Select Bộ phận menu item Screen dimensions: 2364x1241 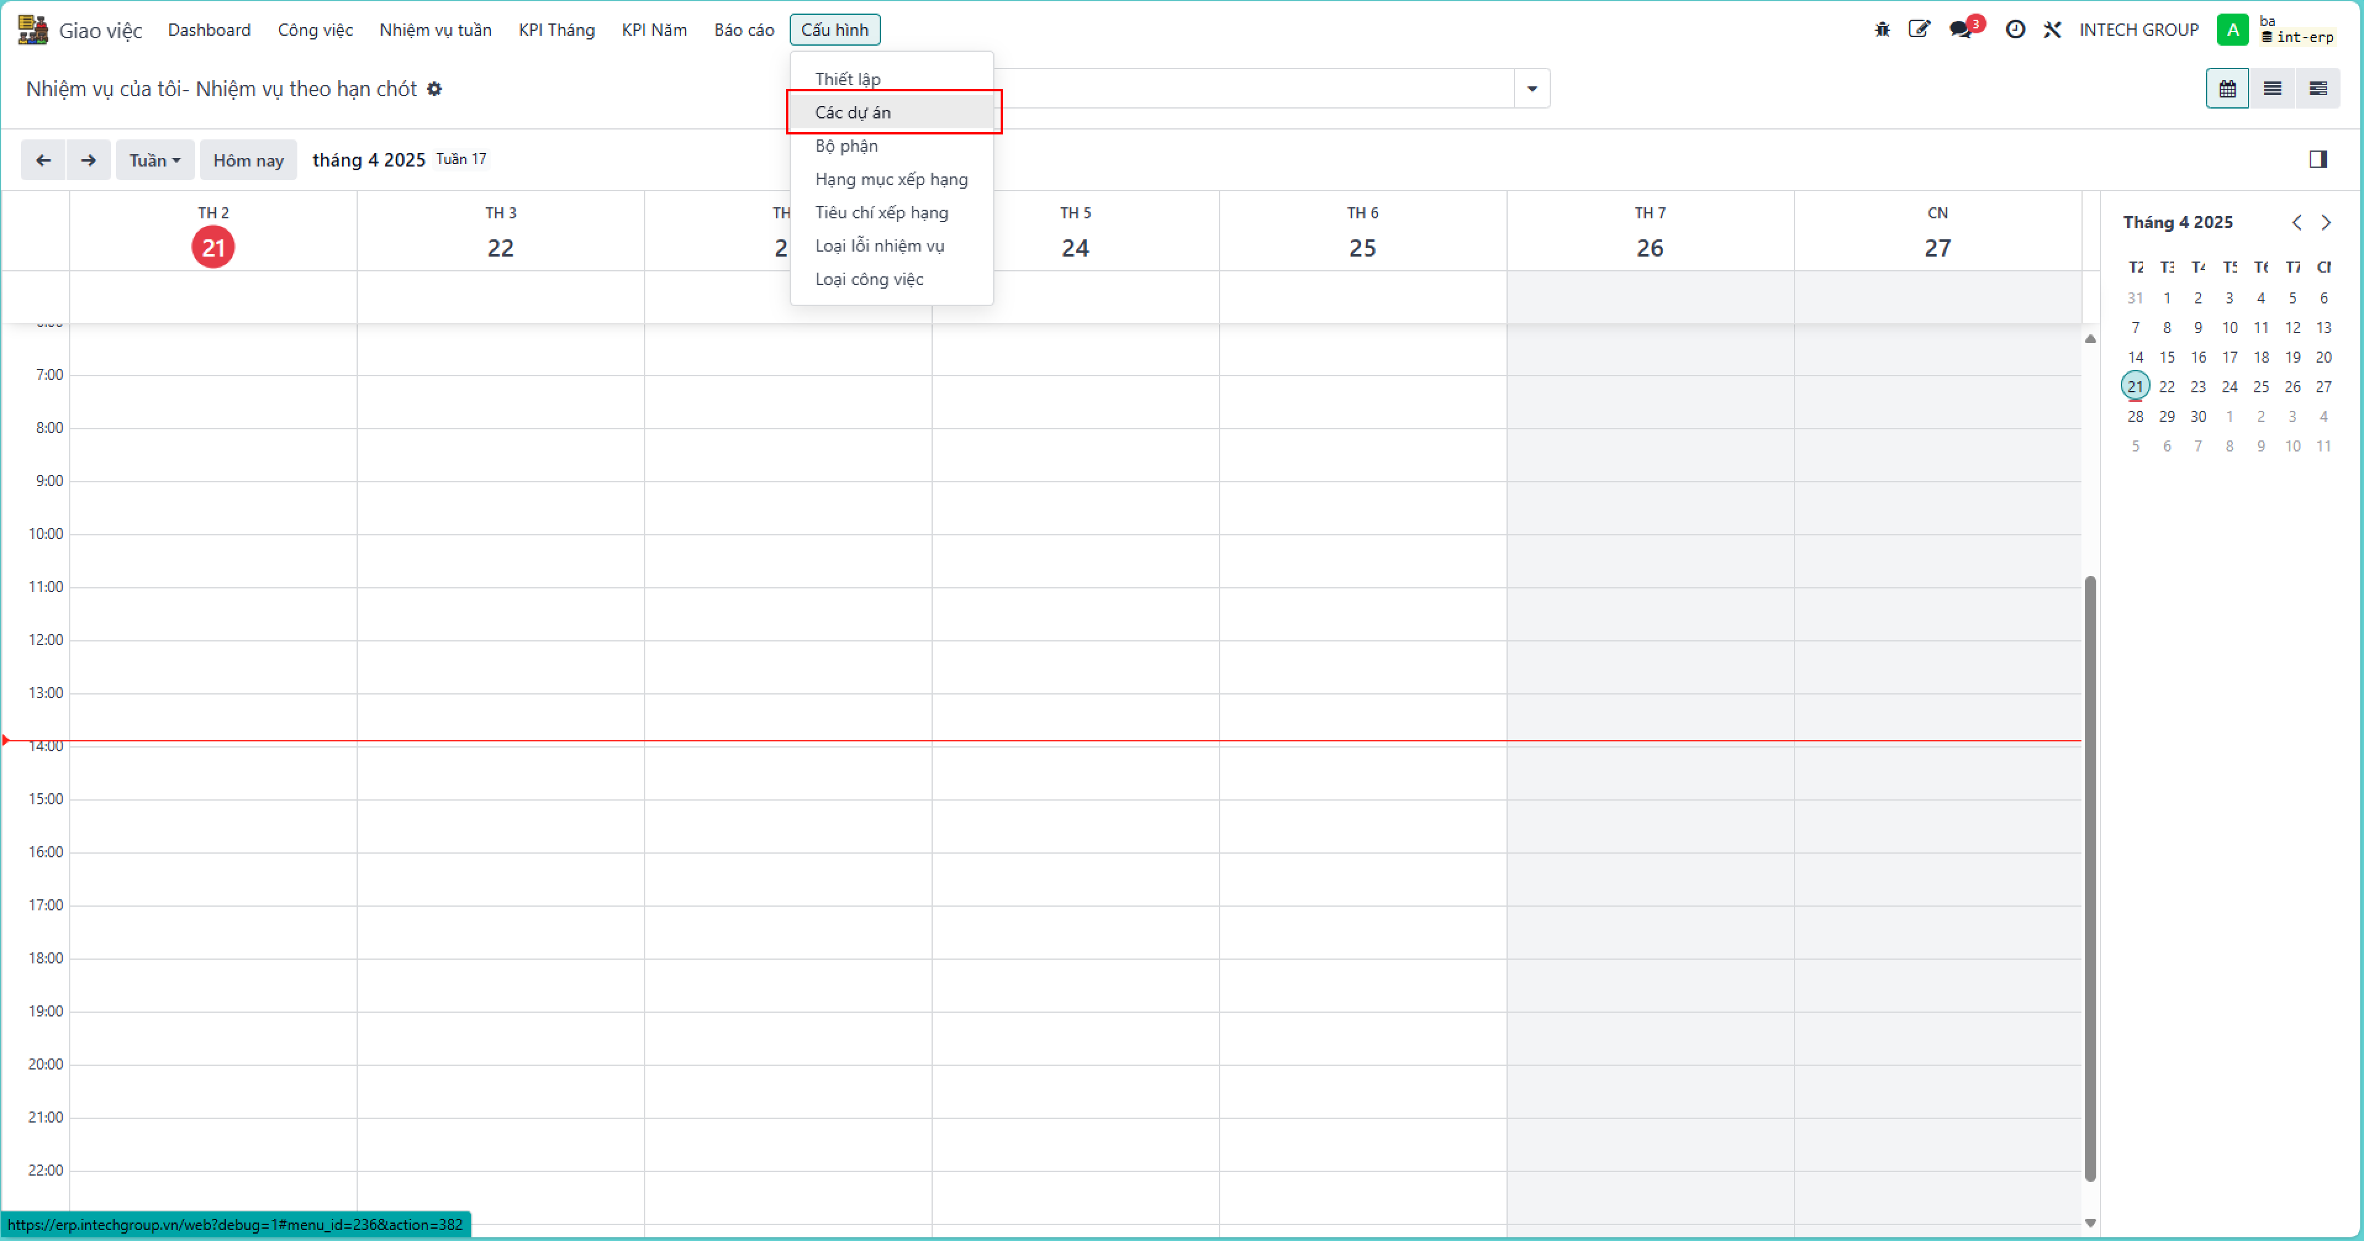coord(892,146)
